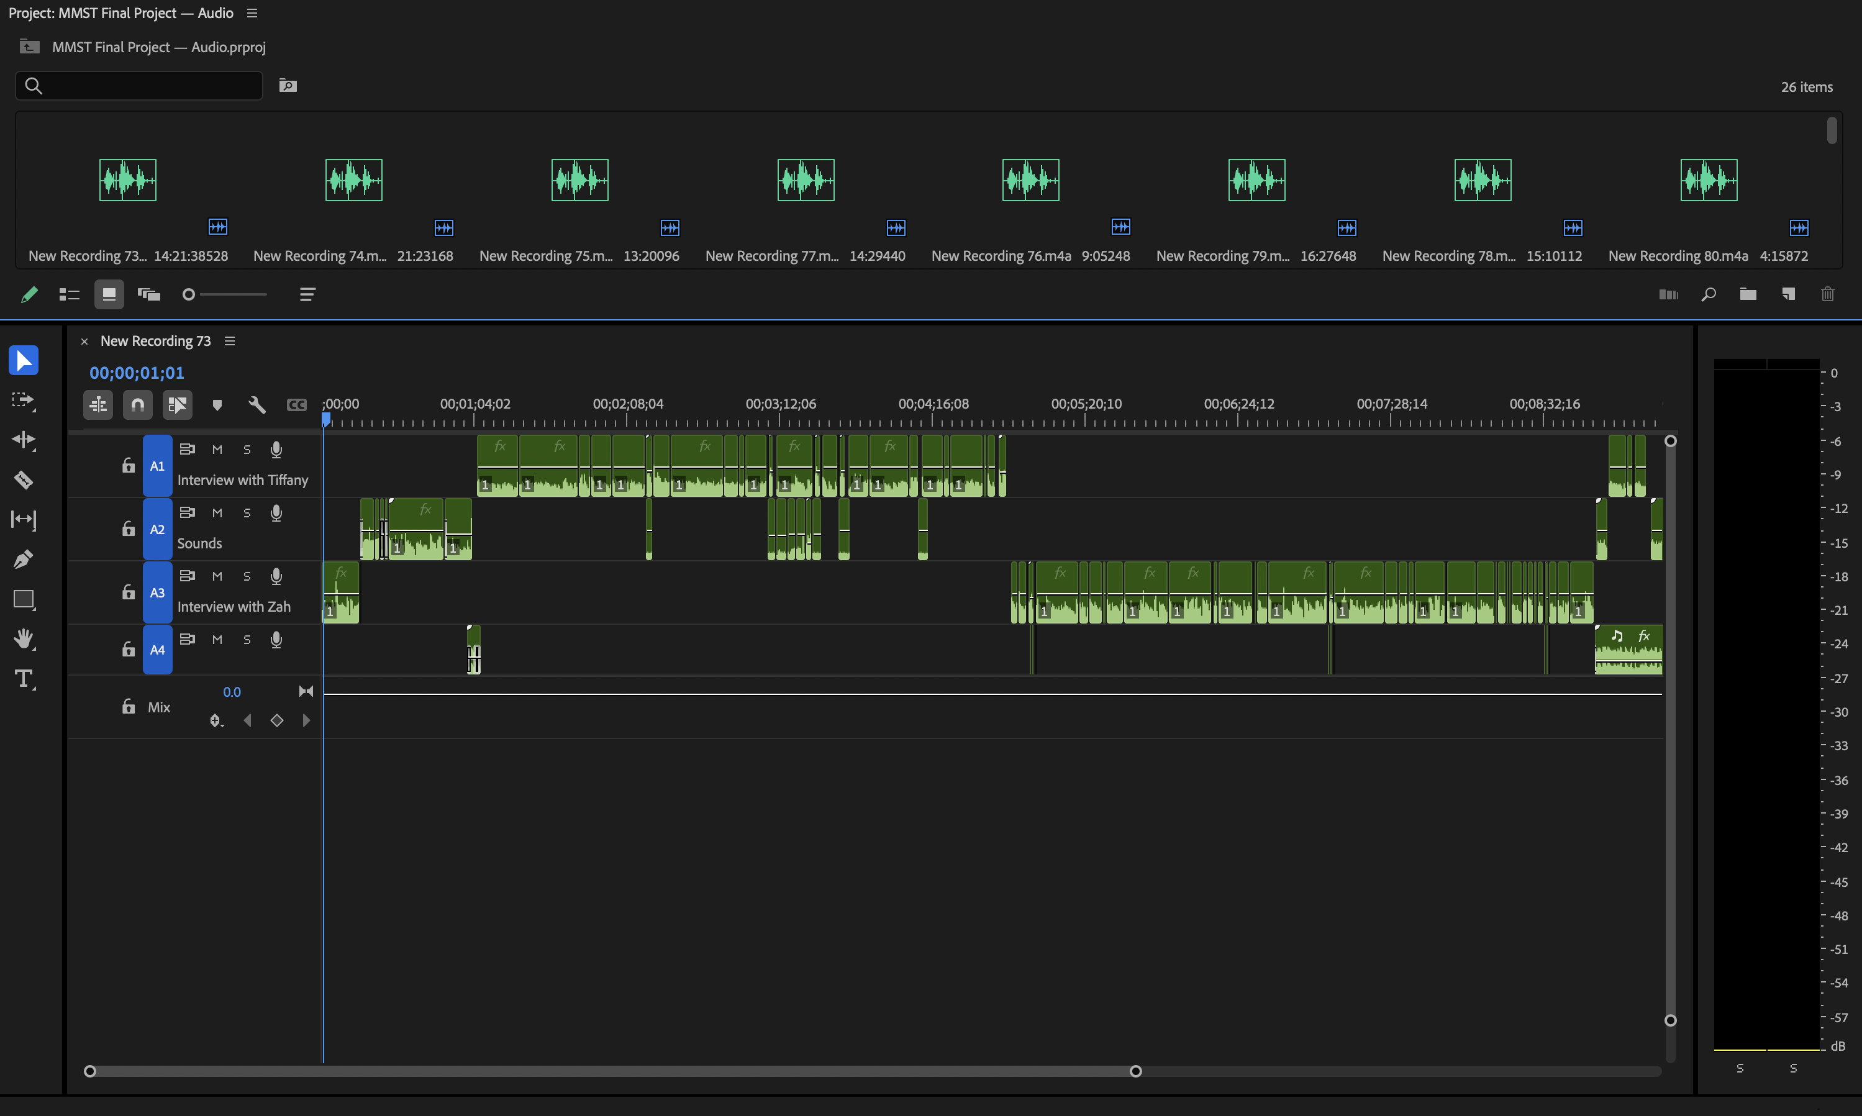Switch to Freeform View in project panel
This screenshot has height=1116, width=1862.
(x=149, y=294)
